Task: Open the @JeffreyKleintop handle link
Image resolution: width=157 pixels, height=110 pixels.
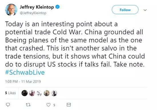Action: (x=33, y=13)
